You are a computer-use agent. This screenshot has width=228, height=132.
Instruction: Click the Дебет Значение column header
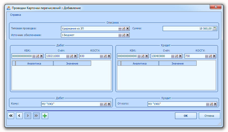(x=72, y=63)
